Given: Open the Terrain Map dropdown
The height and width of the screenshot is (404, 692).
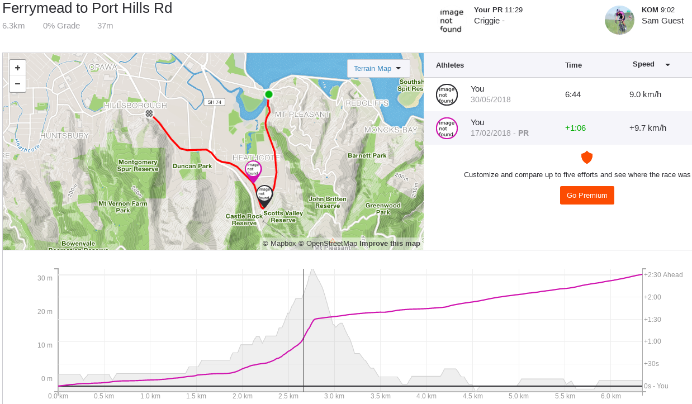Looking at the screenshot, I should 378,68.
